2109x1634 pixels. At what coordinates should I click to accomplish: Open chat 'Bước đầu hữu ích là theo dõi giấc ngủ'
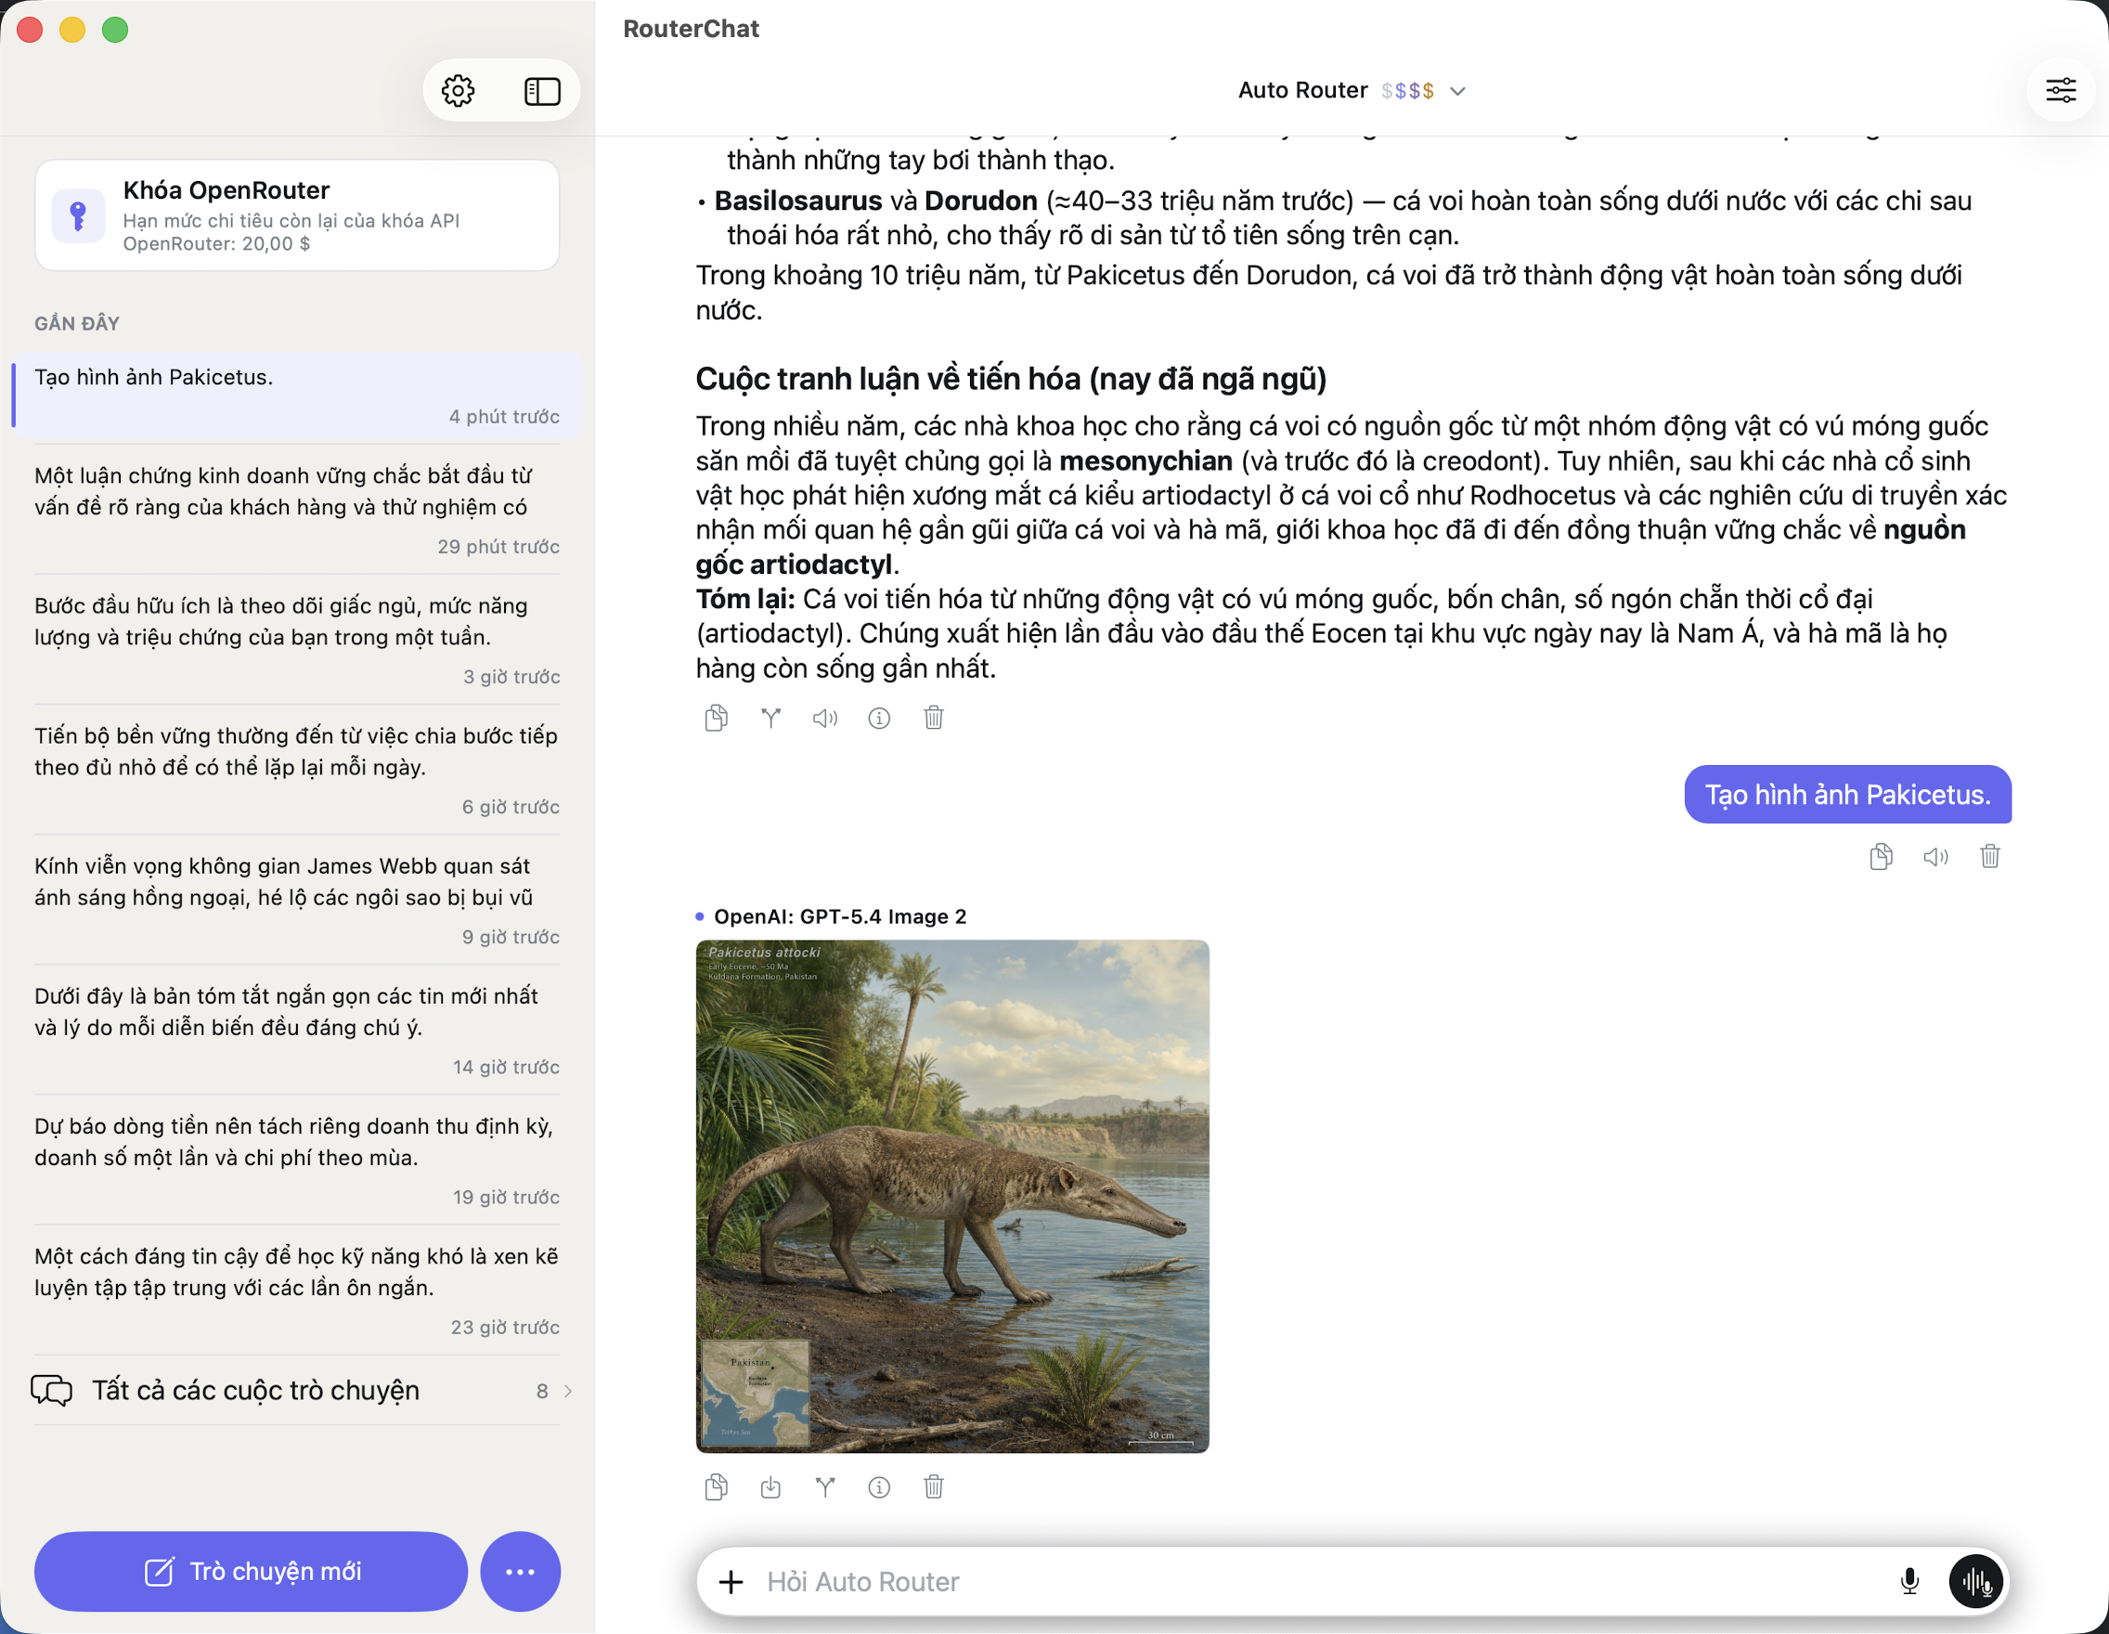click(x=297, y=640)
